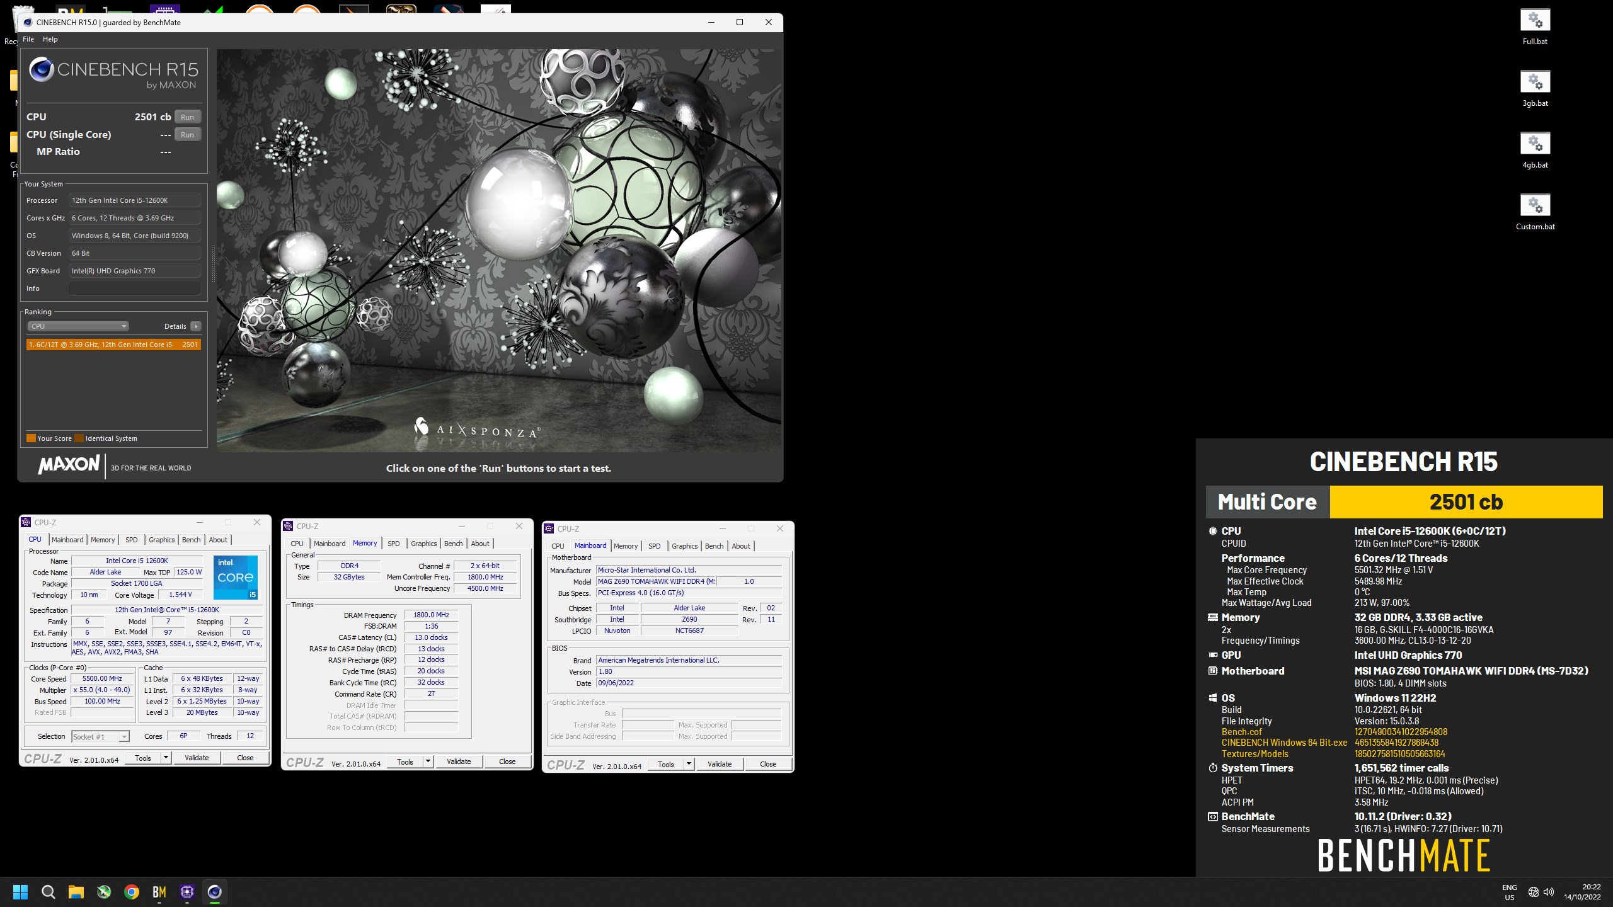This screenshot has height=907, width=1613.
Task: Click the title icon of the CPU-Z Memory window
Action: [x=289, y=526]
